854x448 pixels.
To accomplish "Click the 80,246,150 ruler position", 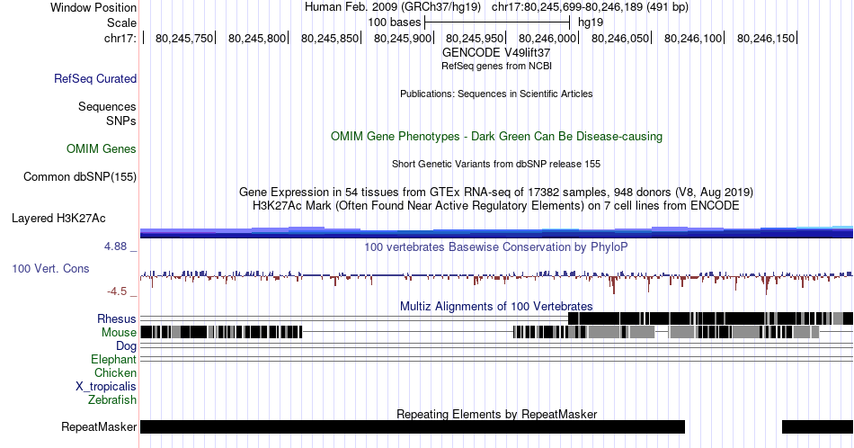I will point(766,38).
